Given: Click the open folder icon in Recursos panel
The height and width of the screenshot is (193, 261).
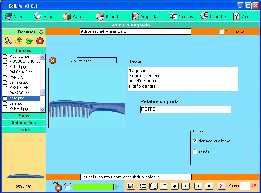Looking at the screenshot, I should coord(18,41).
